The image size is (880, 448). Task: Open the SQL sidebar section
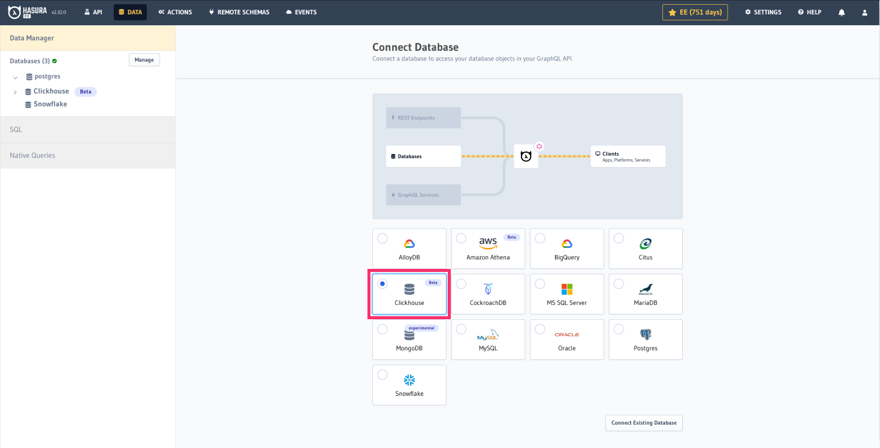pyautogui.click(x=88, y=129)
